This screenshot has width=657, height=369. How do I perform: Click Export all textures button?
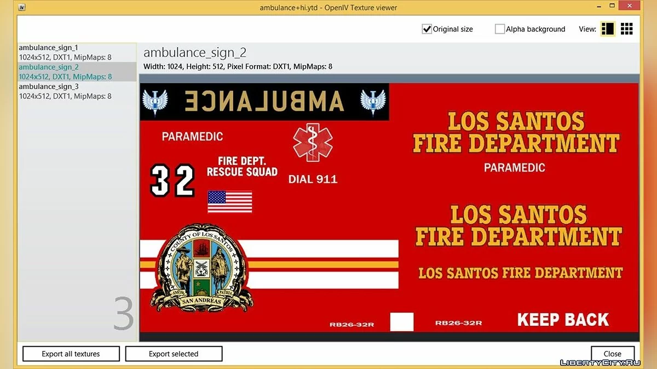click(71, 354)
